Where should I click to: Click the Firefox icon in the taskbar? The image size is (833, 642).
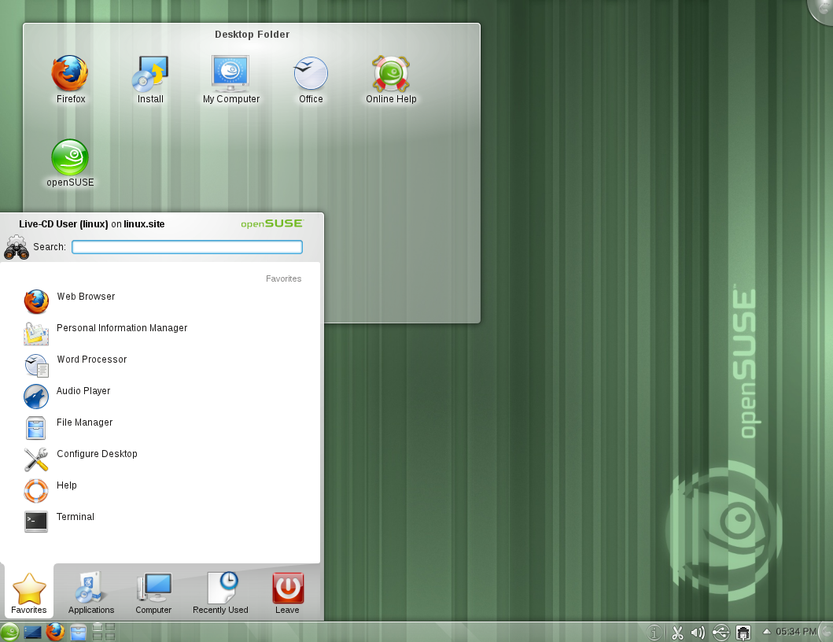55,632
